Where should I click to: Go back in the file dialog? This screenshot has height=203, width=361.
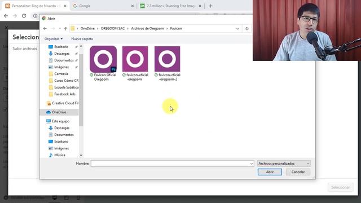(x=45, y=29)
